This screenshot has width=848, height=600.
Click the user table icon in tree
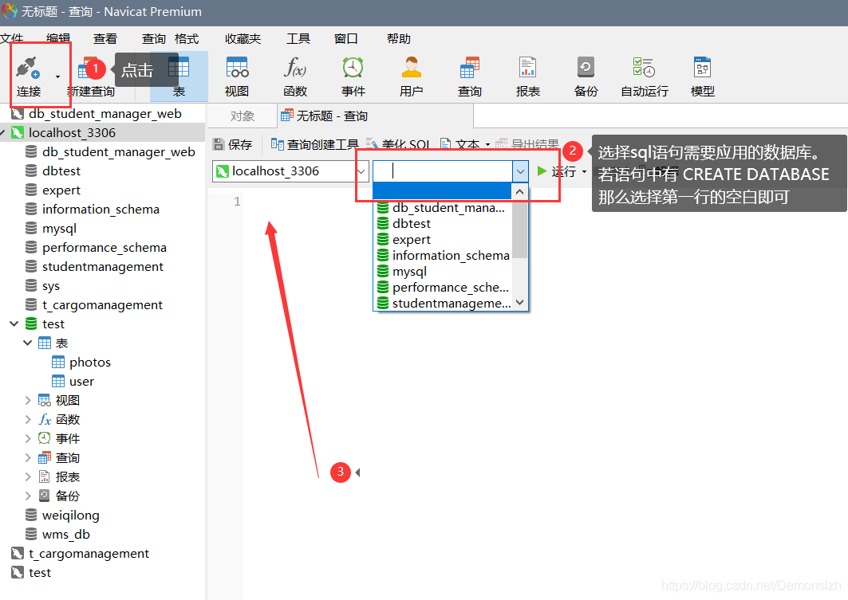58,382
